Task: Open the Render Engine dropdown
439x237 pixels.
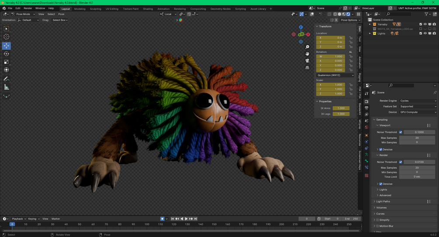Action: click(418, 101)
